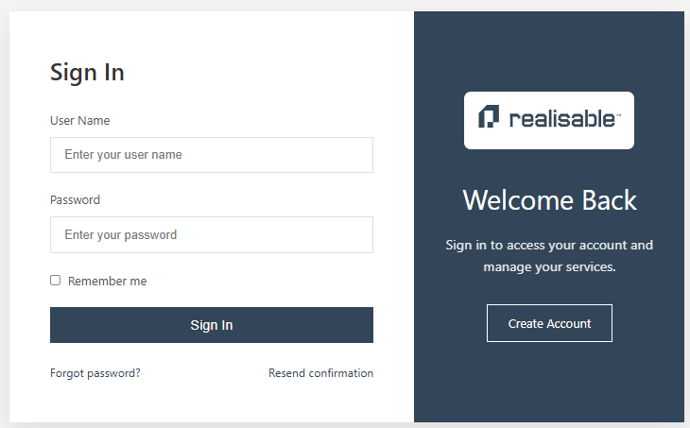The image size is (690, 428).
Task: Click the Sign In heading
Action: tap(87, 73)
